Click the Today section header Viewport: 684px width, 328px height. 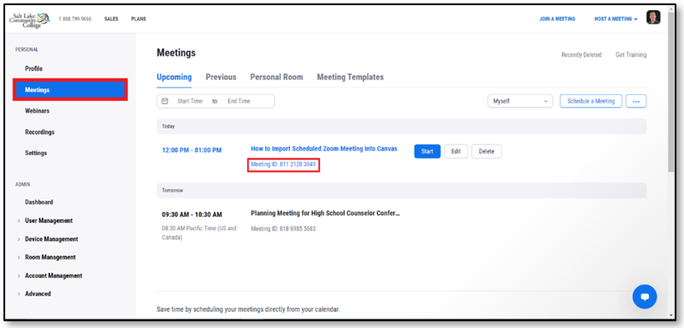401,126
